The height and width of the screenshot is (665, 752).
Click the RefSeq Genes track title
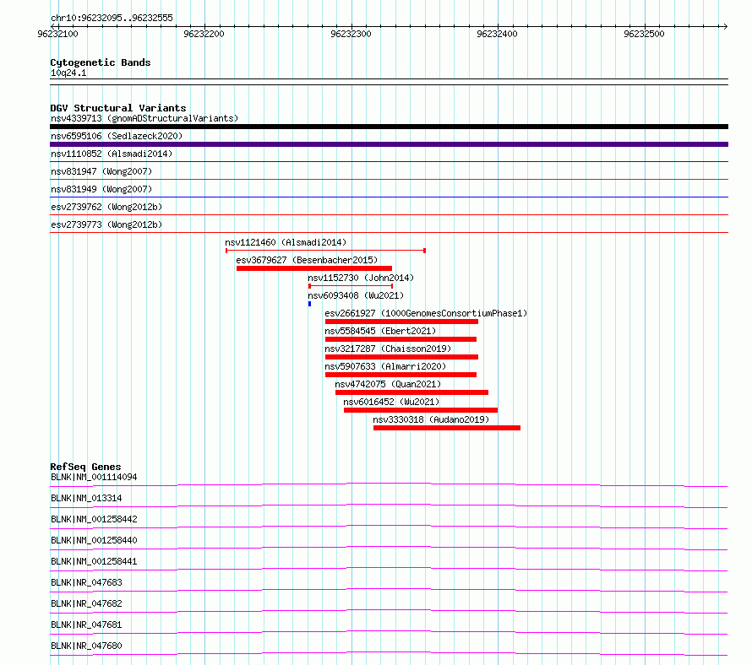[x=85, y=467]
